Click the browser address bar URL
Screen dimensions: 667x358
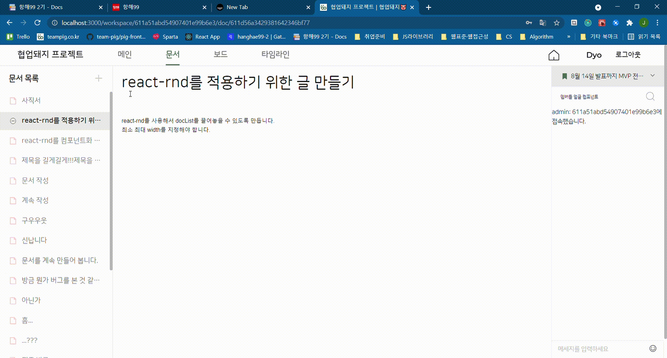pos(186,23)
